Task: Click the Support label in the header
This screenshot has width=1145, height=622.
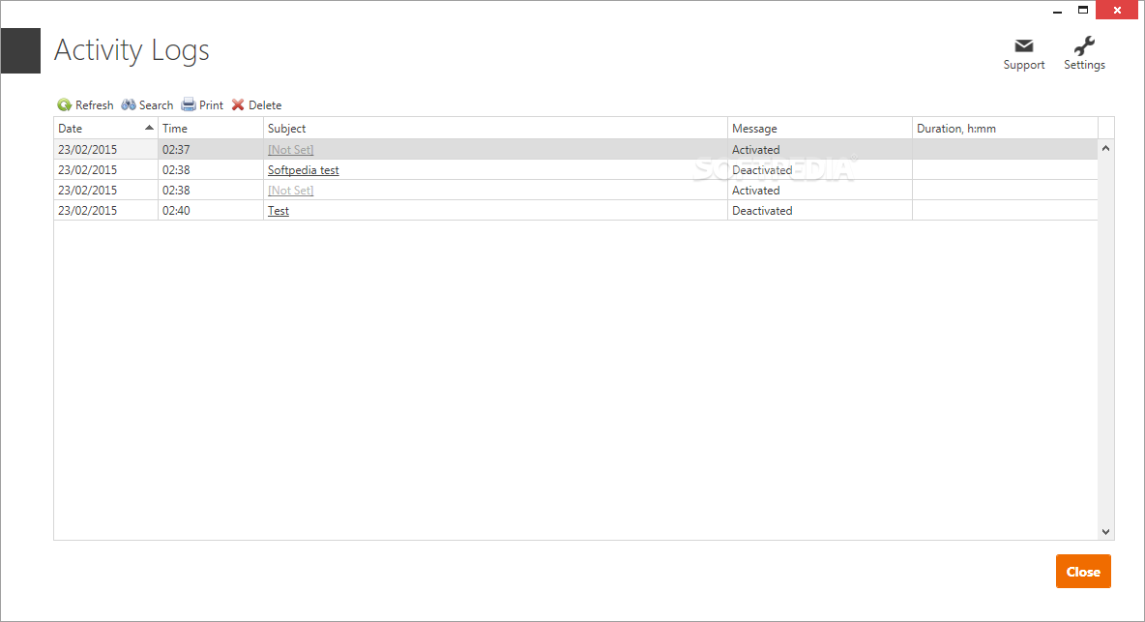Action: tap(1024, 65)
